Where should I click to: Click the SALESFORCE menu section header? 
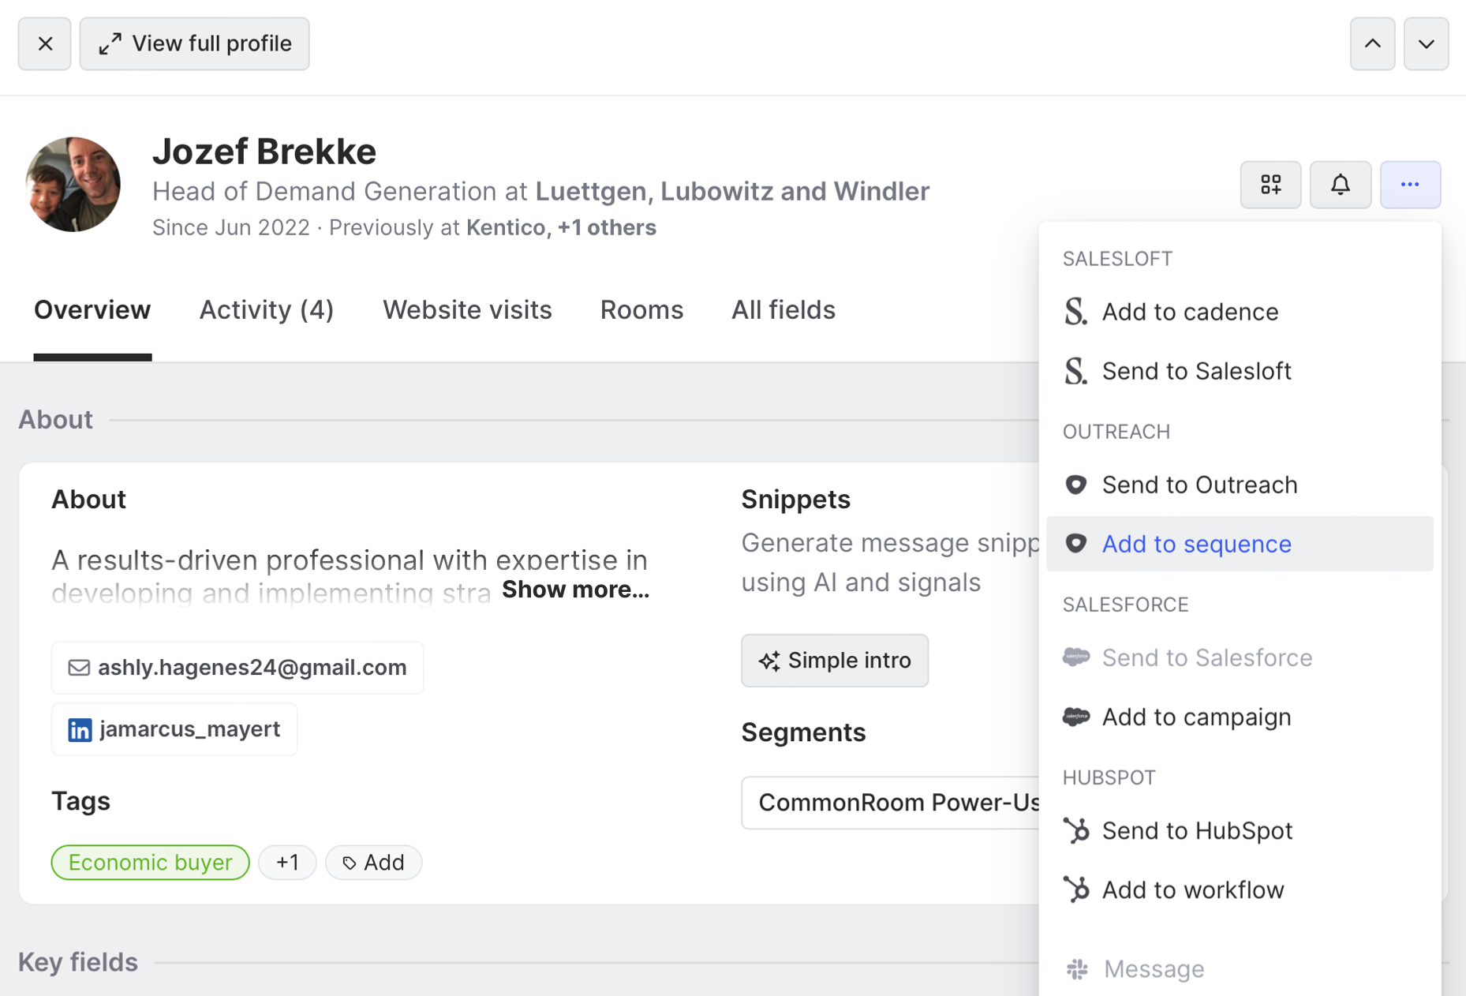pos(1126,605)
